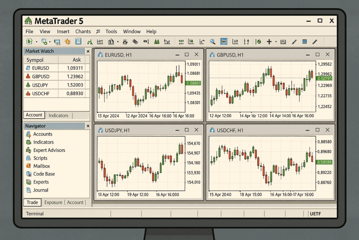
Task: Click the USDJPY symbol icon in Market Watch
Action: tap(28, 85)
